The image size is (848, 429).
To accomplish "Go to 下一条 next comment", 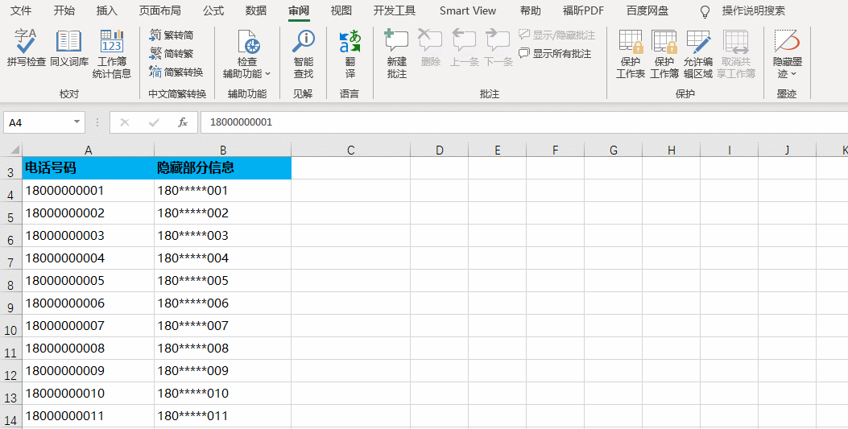I will coord(498,48).
